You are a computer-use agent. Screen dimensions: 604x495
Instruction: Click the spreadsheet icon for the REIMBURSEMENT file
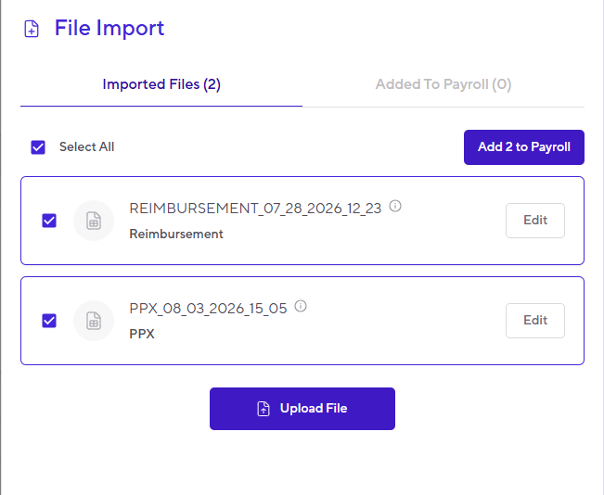pyautogui.click(x=94, y=221)
